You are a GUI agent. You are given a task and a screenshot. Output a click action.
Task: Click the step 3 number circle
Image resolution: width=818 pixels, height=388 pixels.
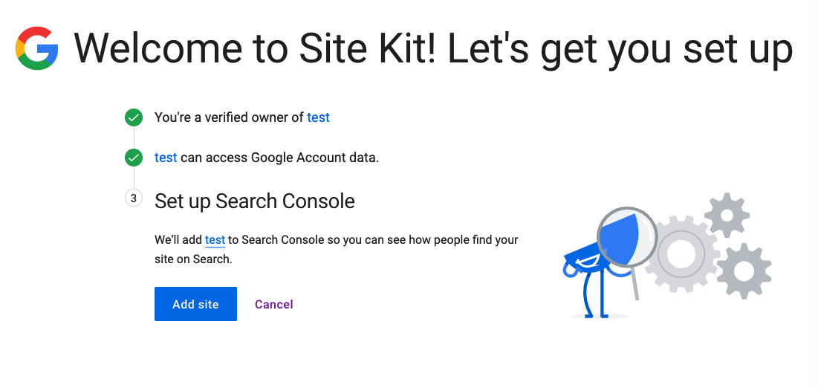[x=134, y=198]
